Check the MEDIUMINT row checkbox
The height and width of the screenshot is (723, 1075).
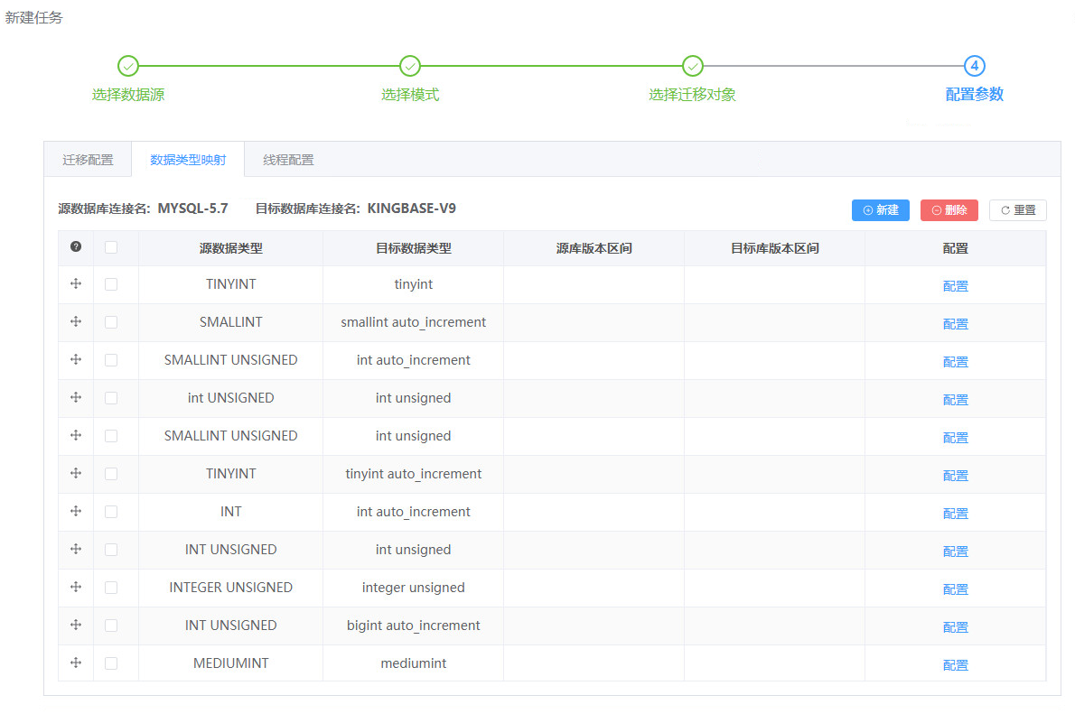coord(111,663)
